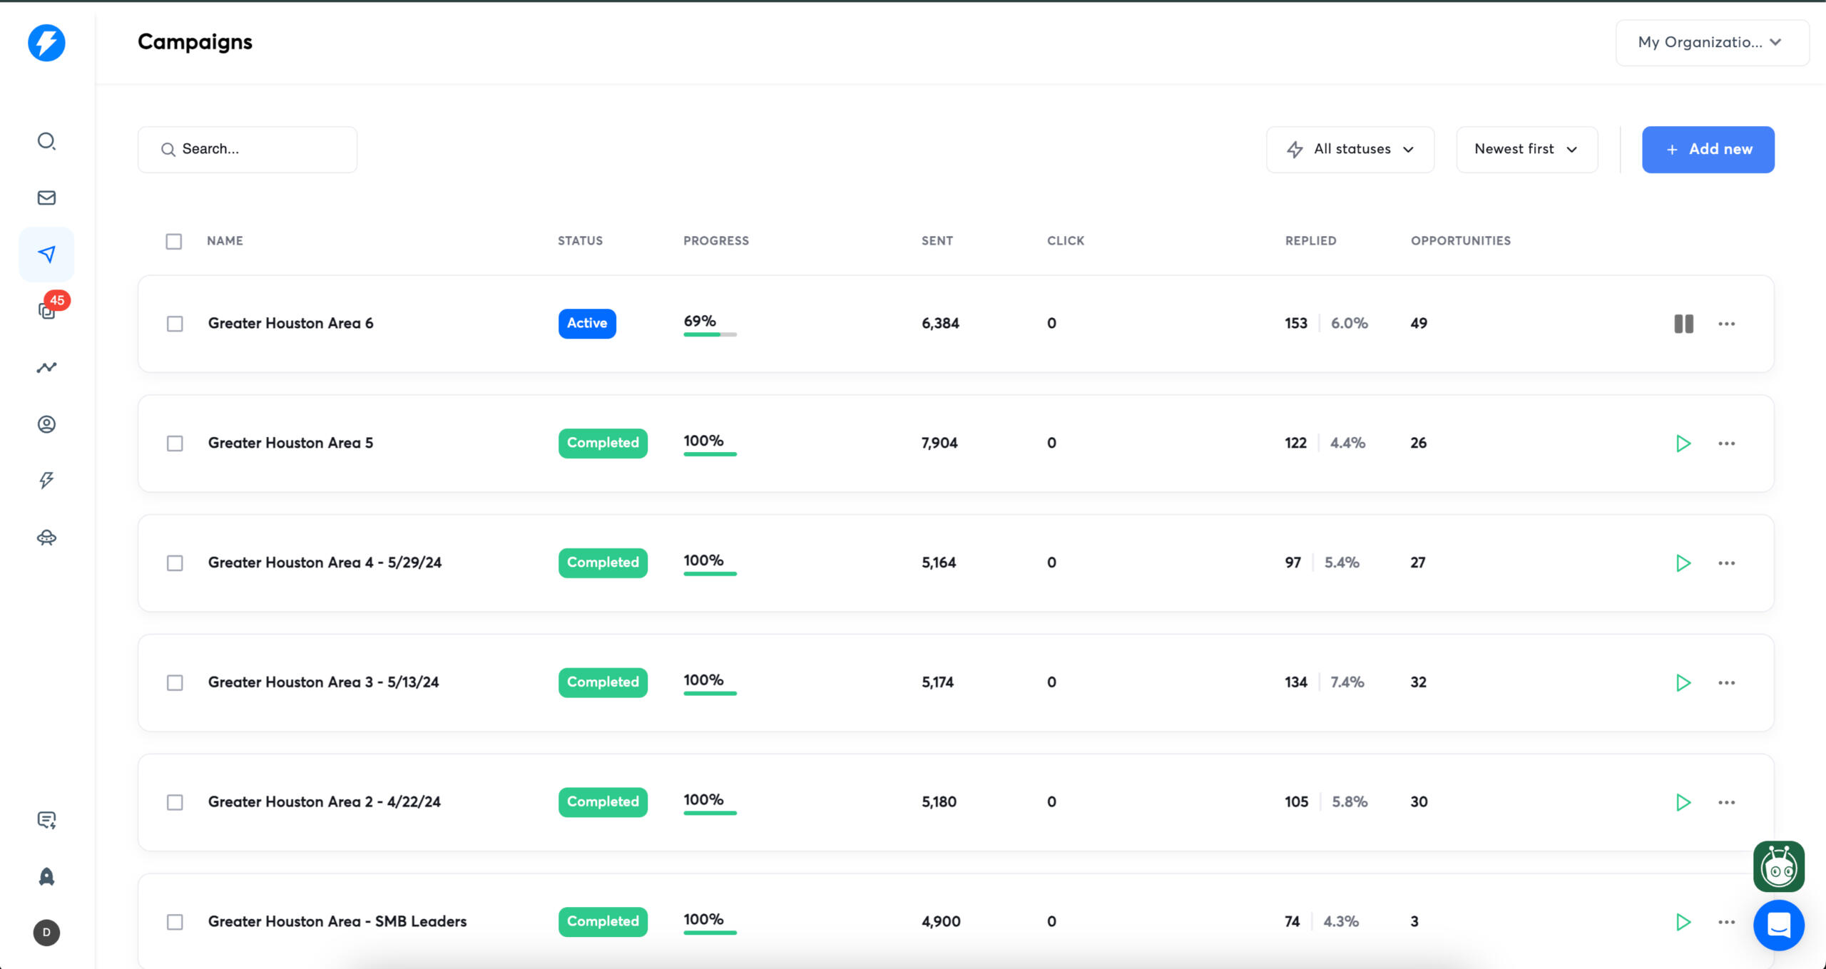The width and height of the screenshot is (1826, 969).
Task: Open three-dot menu for Greater Houston Area 2
Action: pyautogui.click(x=1726, y=802)
